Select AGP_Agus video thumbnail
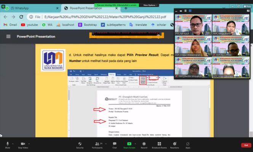 [231, 46]
